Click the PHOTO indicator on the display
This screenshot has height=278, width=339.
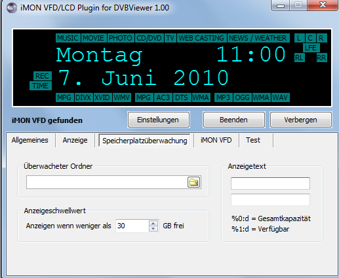click(121, 38)
